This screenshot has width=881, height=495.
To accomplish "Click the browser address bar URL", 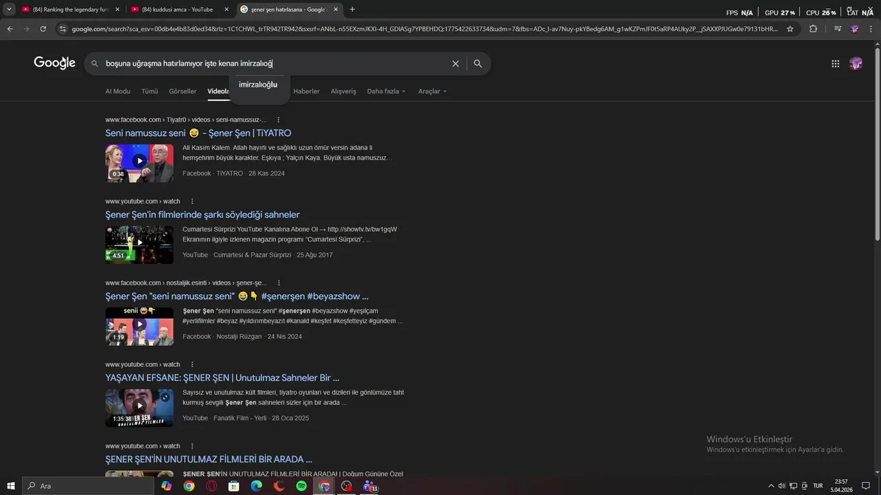I will [x=425, y=29].
